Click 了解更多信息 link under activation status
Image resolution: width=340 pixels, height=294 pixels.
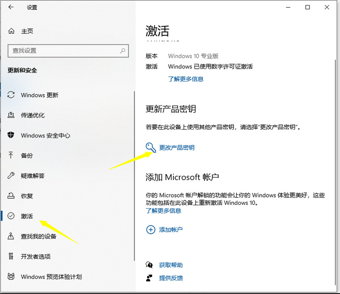click(186, 79)
